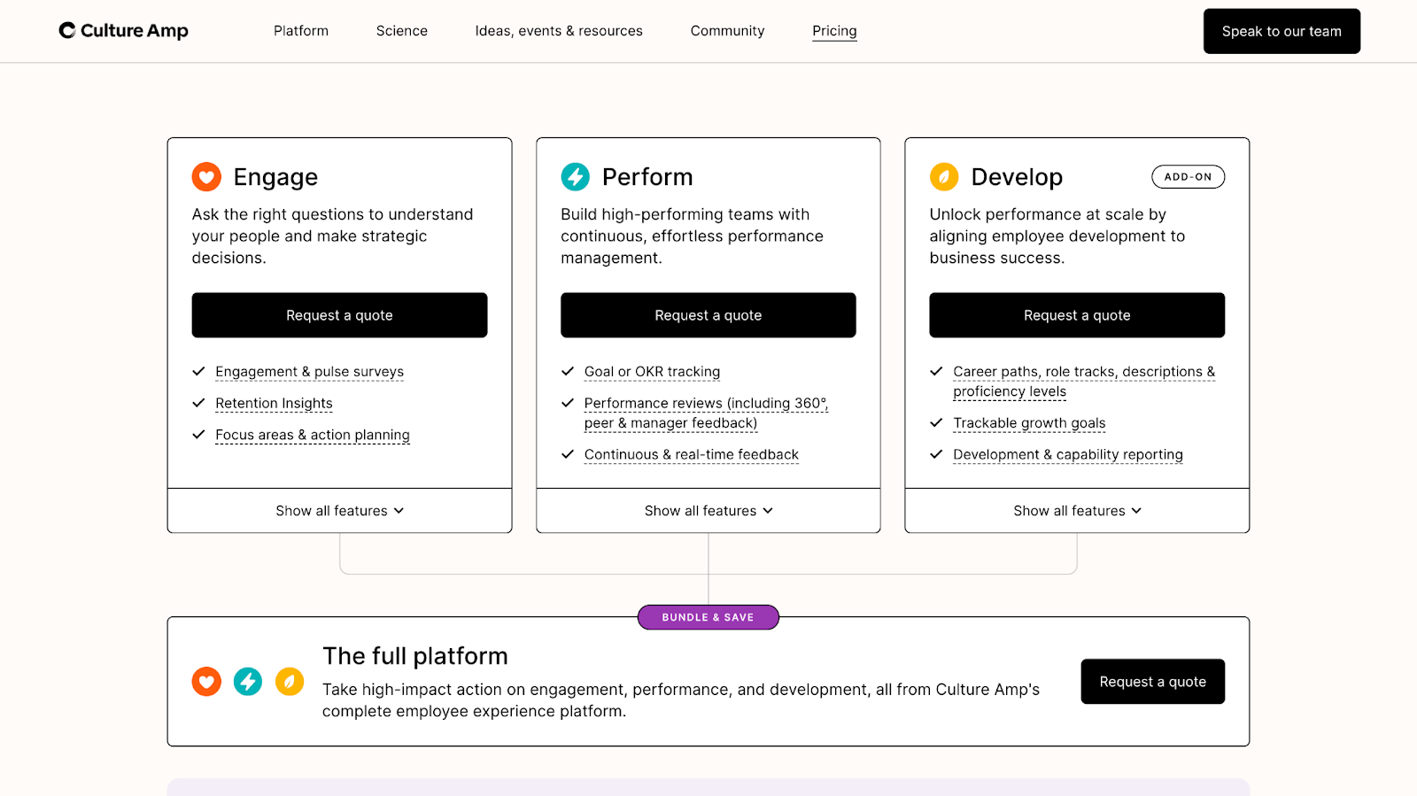This screenshot has width=1417, height=796.
Task: Request a quote for Perform
Action: click(x=708, y=315)
